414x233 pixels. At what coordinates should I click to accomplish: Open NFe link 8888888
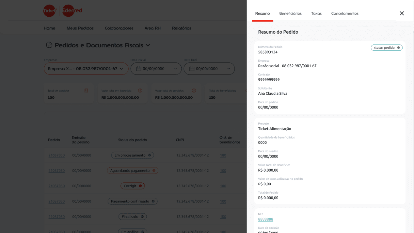coord(266,219)
